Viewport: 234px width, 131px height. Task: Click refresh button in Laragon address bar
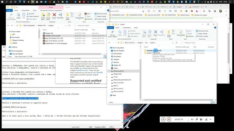69,25
